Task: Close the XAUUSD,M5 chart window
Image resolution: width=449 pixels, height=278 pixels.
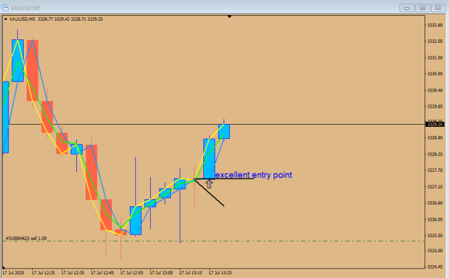Action: [438, 8]
